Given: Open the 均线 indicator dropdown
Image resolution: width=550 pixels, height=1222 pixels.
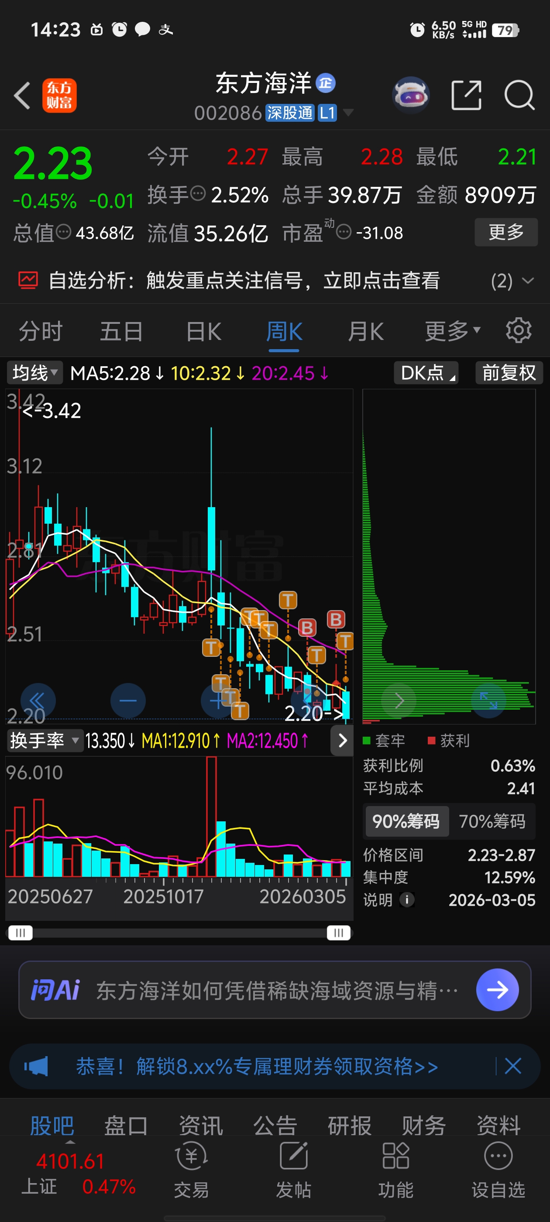Looking at the screenshot, I should tap(34, 373).
